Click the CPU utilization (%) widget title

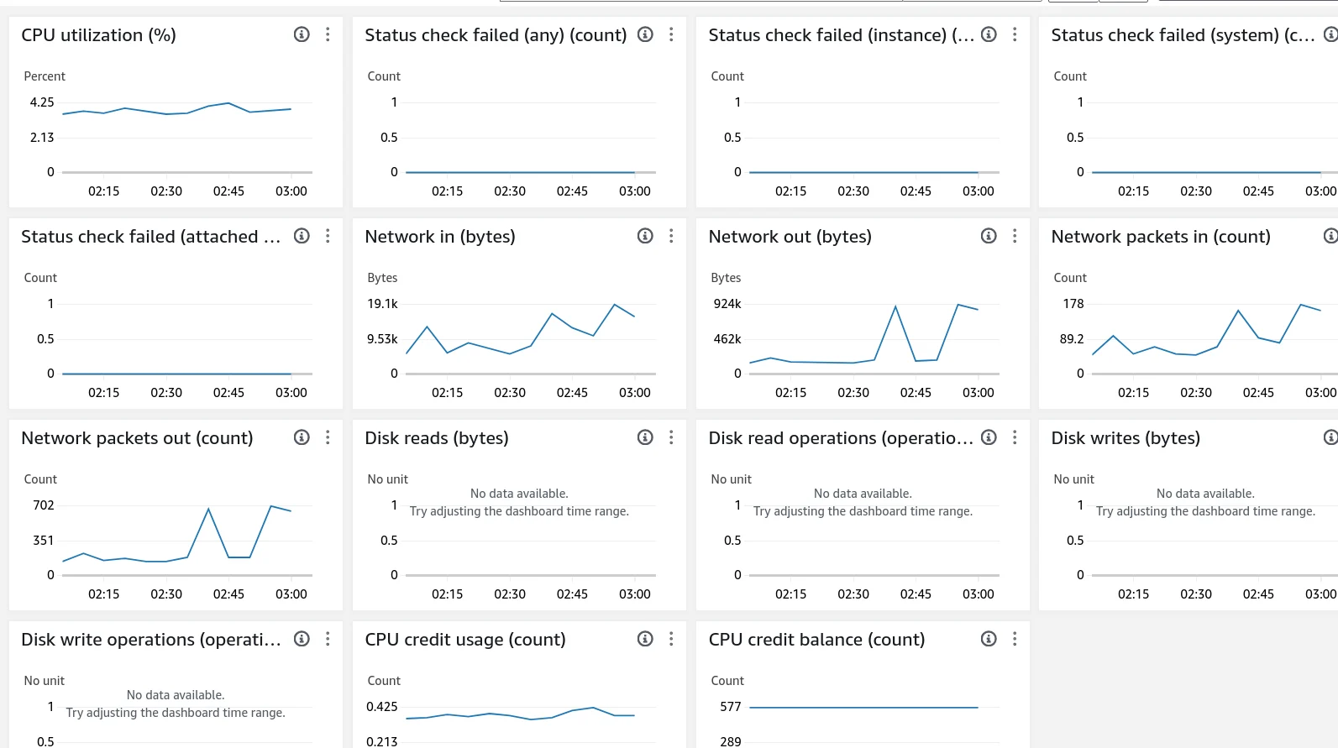tap(98, 35)
